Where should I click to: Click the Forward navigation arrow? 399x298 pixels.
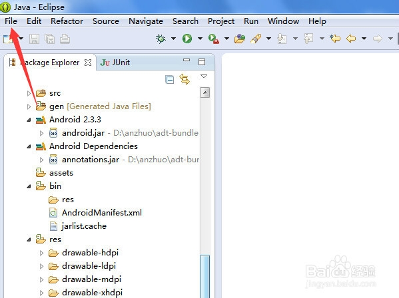(378, 39)
